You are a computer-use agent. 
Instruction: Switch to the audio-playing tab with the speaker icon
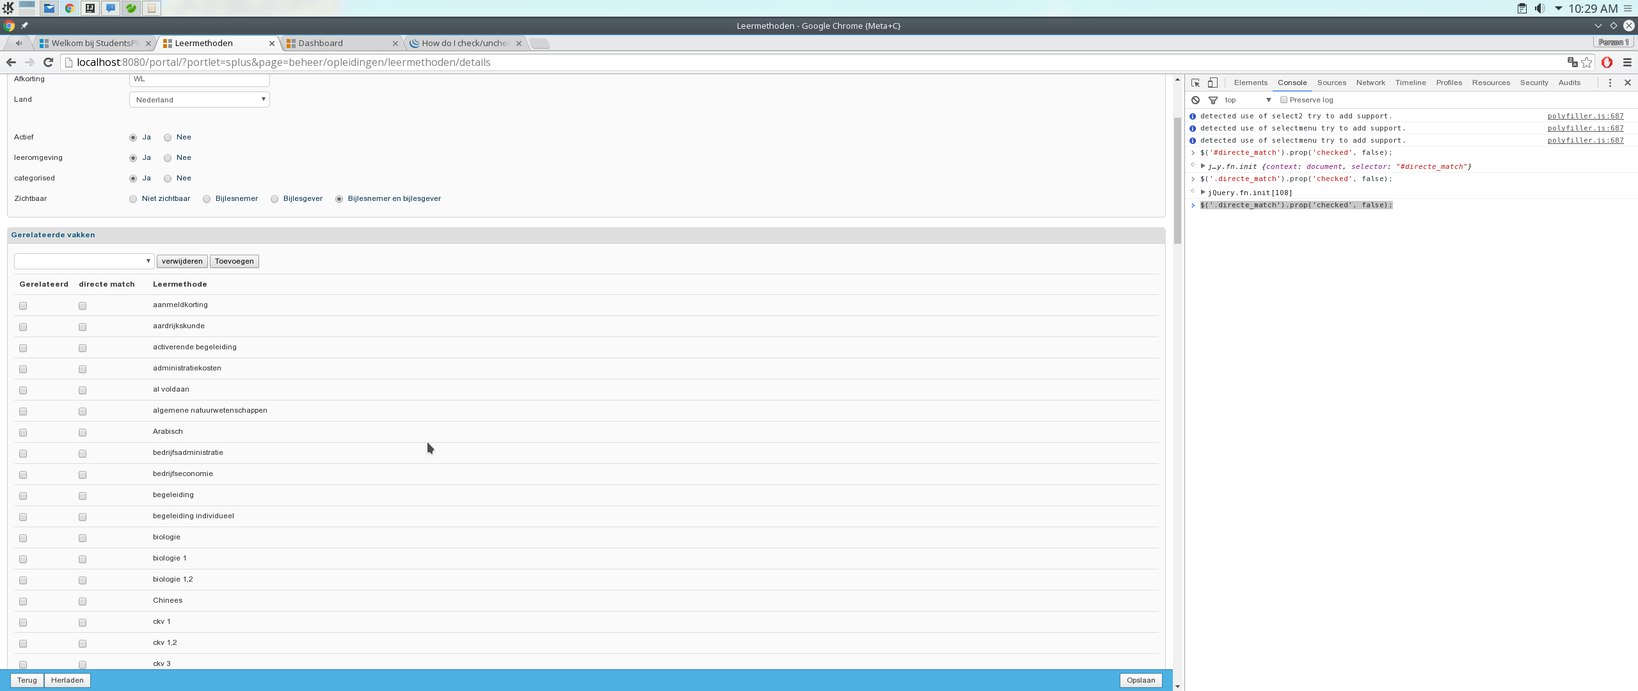pos(19,43)
